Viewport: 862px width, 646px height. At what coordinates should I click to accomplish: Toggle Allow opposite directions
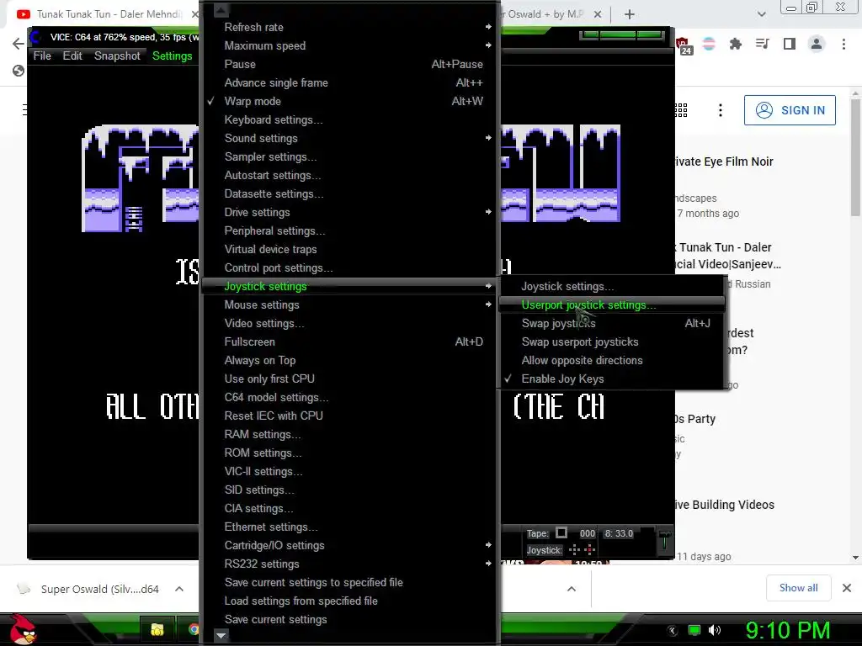[611, 360]
